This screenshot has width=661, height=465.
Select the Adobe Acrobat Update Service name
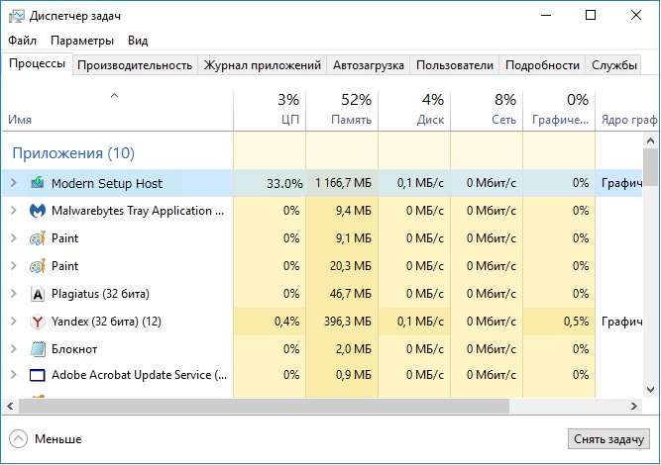pos(139,375)
